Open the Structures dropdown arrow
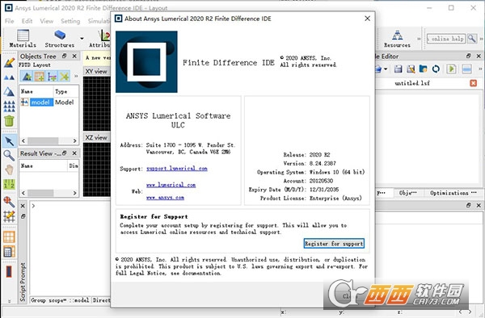 pyautogui.click(x=82, y=39)
